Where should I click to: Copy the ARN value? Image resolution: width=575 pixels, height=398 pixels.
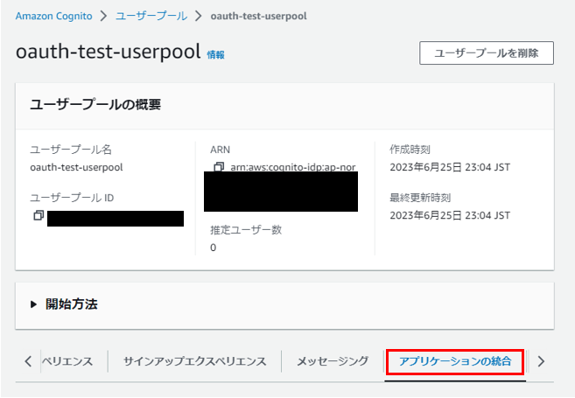point(219,167)
